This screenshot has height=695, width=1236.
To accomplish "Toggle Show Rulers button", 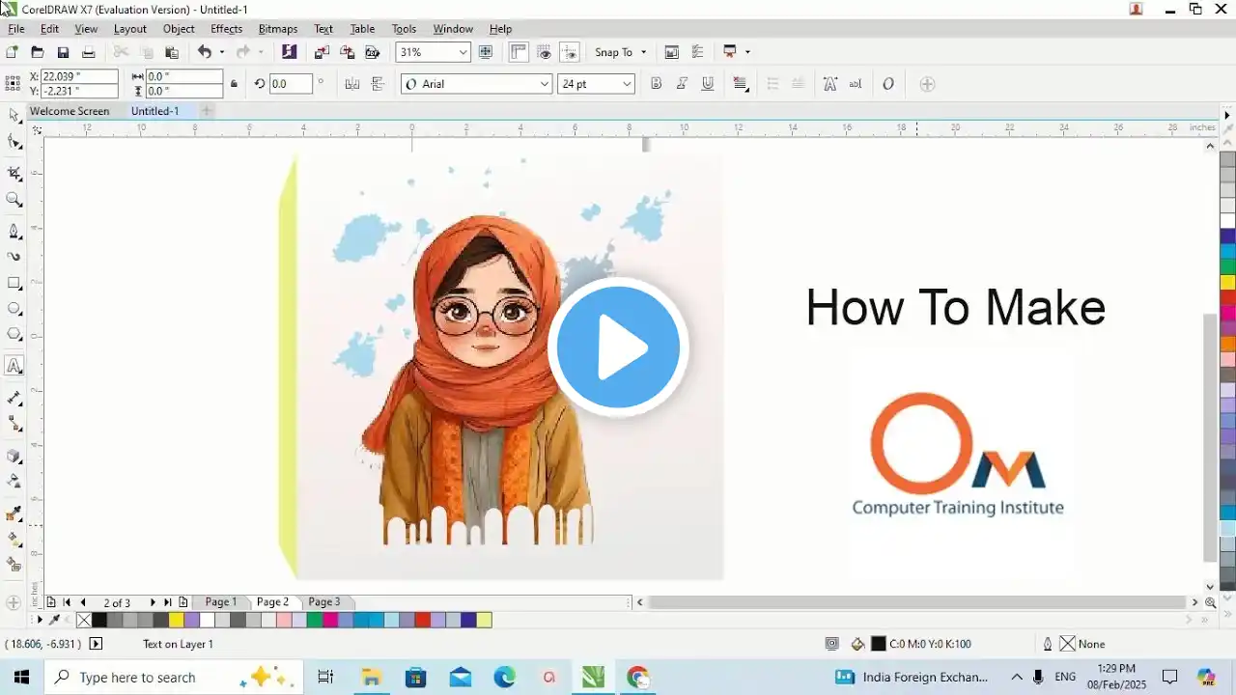I will (518, 52).
